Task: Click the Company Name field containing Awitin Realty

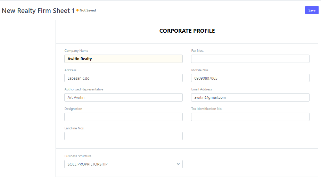Action: (123, 59)
